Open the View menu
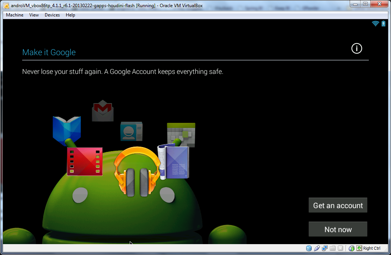The image size is (391, 255). (x=34, y=15)
